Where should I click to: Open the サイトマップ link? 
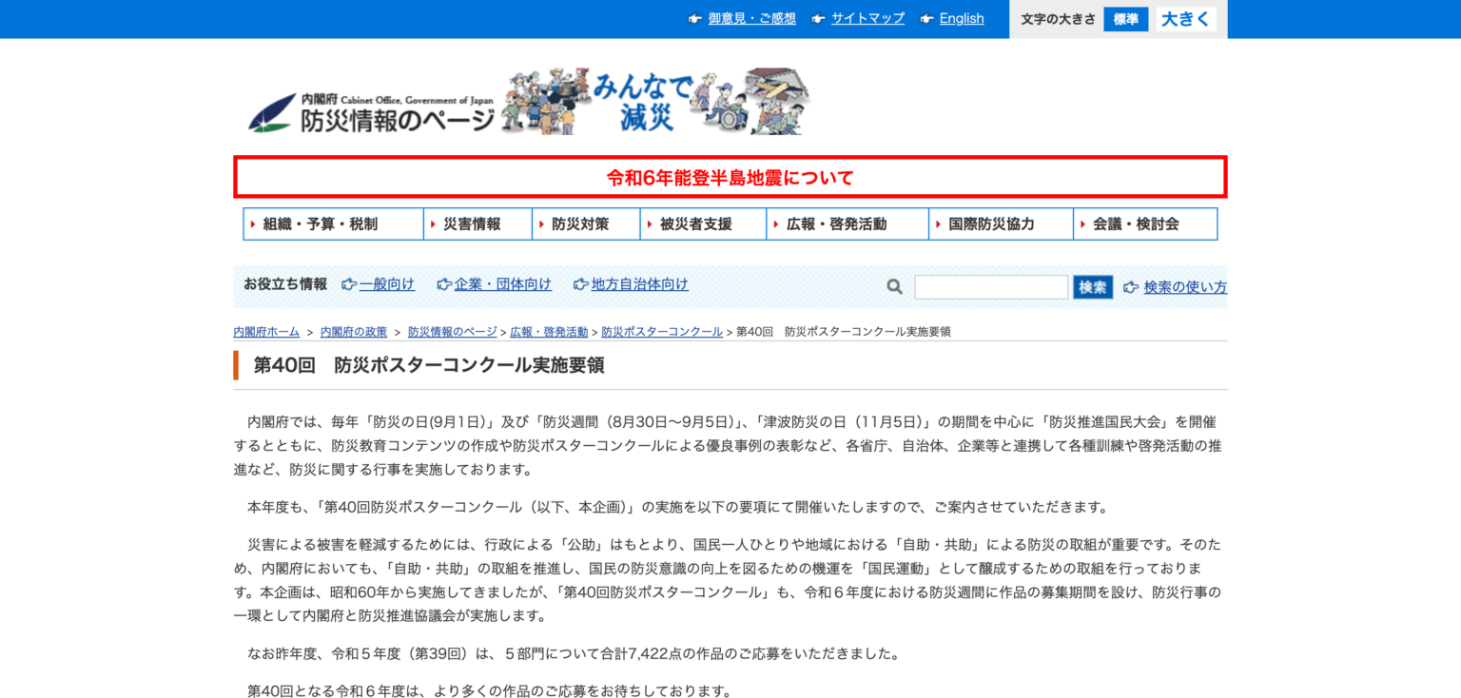(867, 19)
